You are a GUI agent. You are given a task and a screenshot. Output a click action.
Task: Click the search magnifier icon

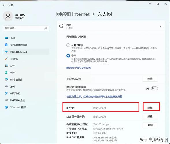[46, 28]
